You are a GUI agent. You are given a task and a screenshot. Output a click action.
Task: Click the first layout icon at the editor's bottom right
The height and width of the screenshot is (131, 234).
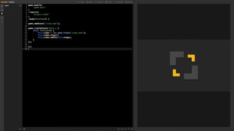(x=119, y=129)
